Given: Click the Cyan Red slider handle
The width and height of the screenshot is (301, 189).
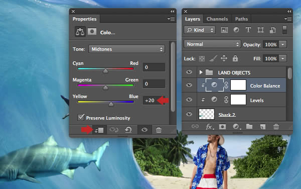Looking at the screenshot, I should point(105,71).
